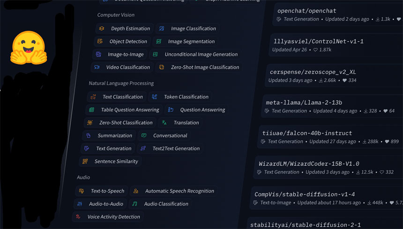
Task: Click the heart icon showing 1.87k likes
Action: pyautogui.click(x=315, y=50)
